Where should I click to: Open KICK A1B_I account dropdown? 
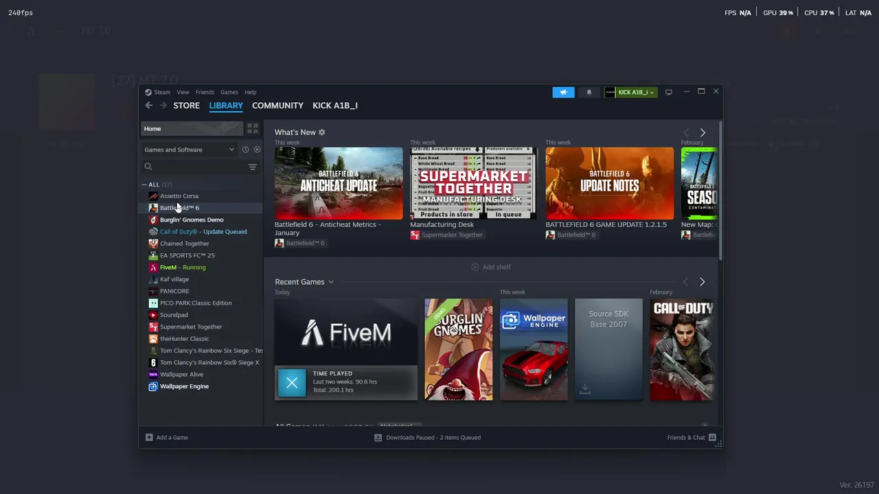pyautogui.click(x=630, y=92)
